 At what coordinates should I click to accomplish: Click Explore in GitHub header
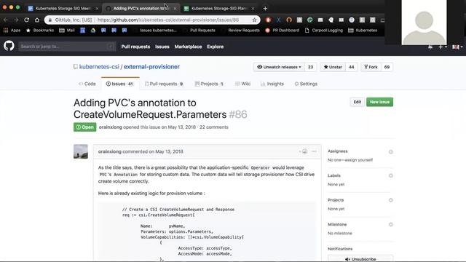[x=216, y=47]
